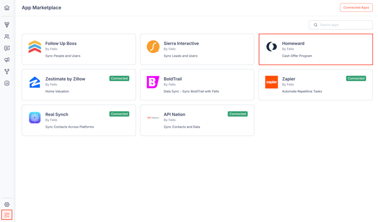Click 'By Fello' under Zapier
The image size is (378, 222).
click(288, 85)
